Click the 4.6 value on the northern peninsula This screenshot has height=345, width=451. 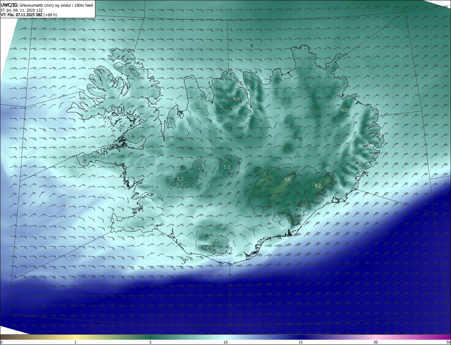236,99
